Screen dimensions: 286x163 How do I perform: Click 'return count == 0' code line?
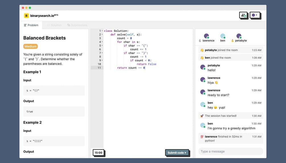[x=131, y=68]
